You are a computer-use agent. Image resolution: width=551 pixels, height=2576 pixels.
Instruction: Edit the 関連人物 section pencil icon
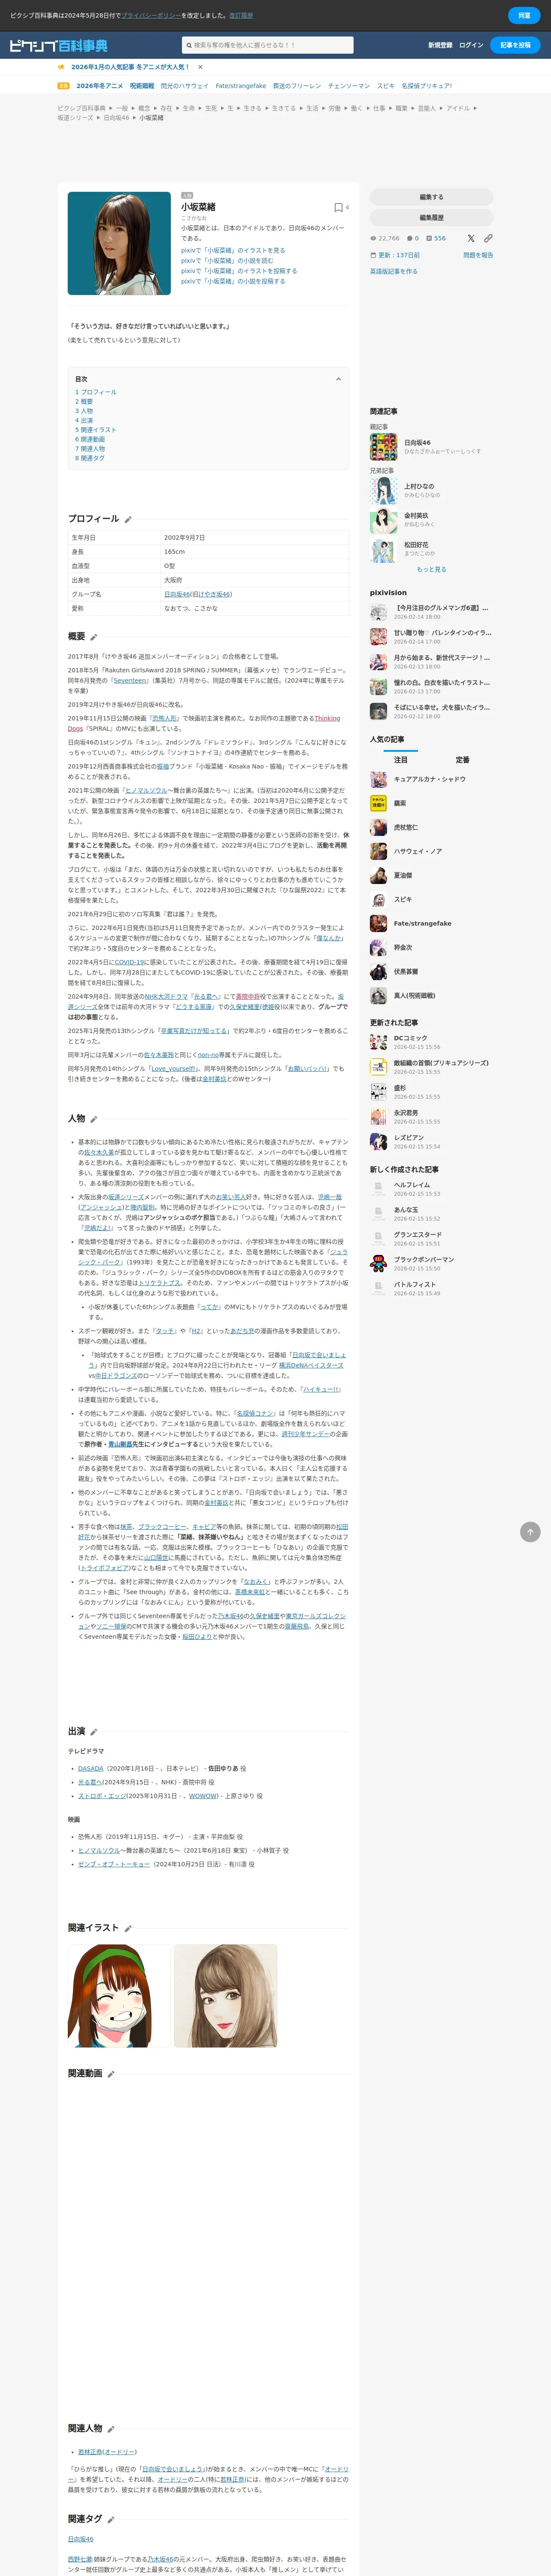click(111, 2429)
